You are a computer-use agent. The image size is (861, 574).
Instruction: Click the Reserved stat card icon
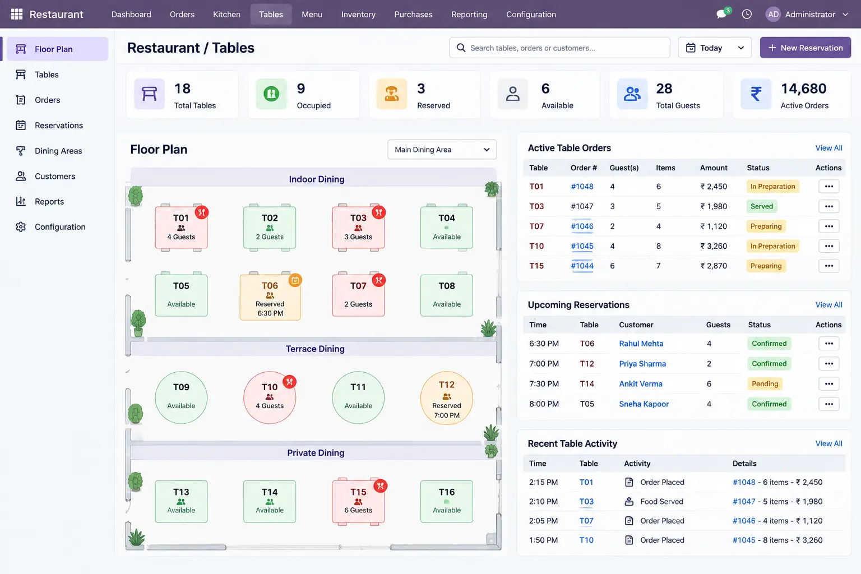click(x=392, y=94)
